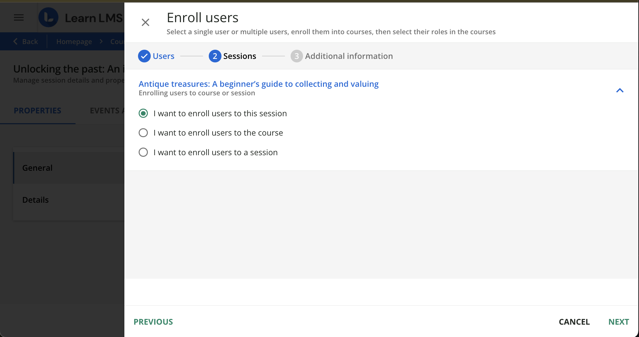Viewport: 639px width, 337px height.
Task: Open the General properties section
Action: [37, 168]
